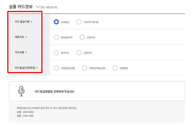Click the 카드 발급구분 field label
This screenshot has height=125, width=193.
pos(22,22)
